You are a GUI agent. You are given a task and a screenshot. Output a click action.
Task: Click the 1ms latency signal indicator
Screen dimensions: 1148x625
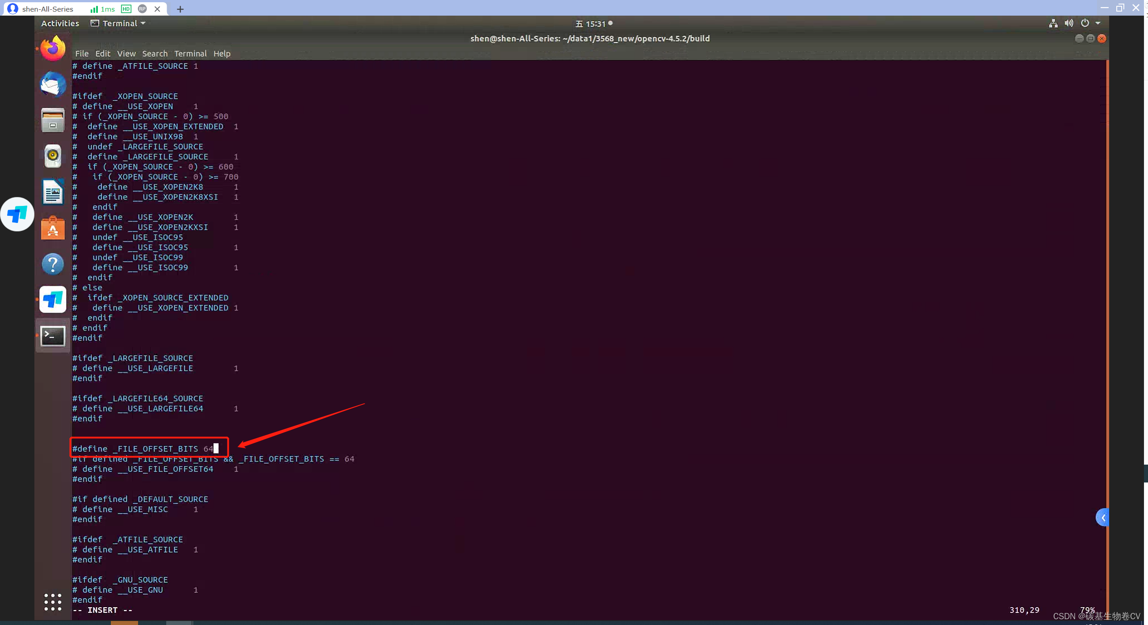(x=103, y=9)
